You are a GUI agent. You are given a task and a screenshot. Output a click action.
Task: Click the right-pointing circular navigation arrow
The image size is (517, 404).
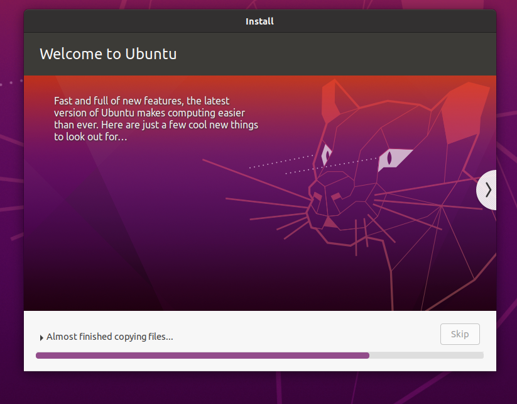(487, 190)
